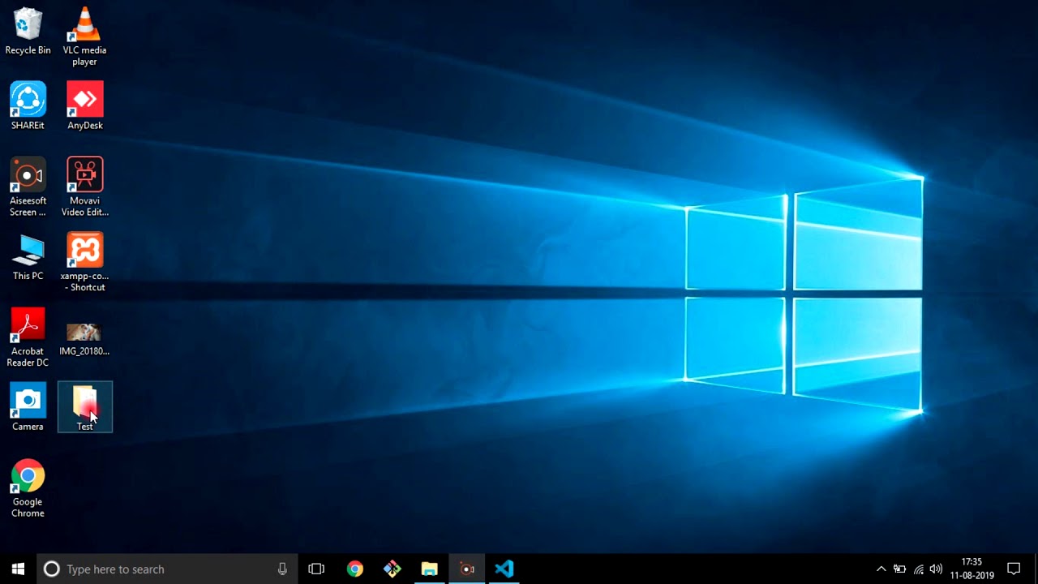This screenshot has height=584, width=1038.
Task: Click the volume speaker tray icon
Action: pyautogui.click(x=936, y=569)
